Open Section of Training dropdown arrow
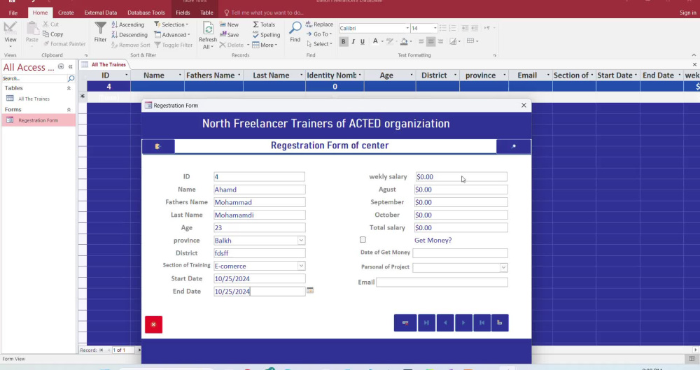 click(x=301, y=266)
